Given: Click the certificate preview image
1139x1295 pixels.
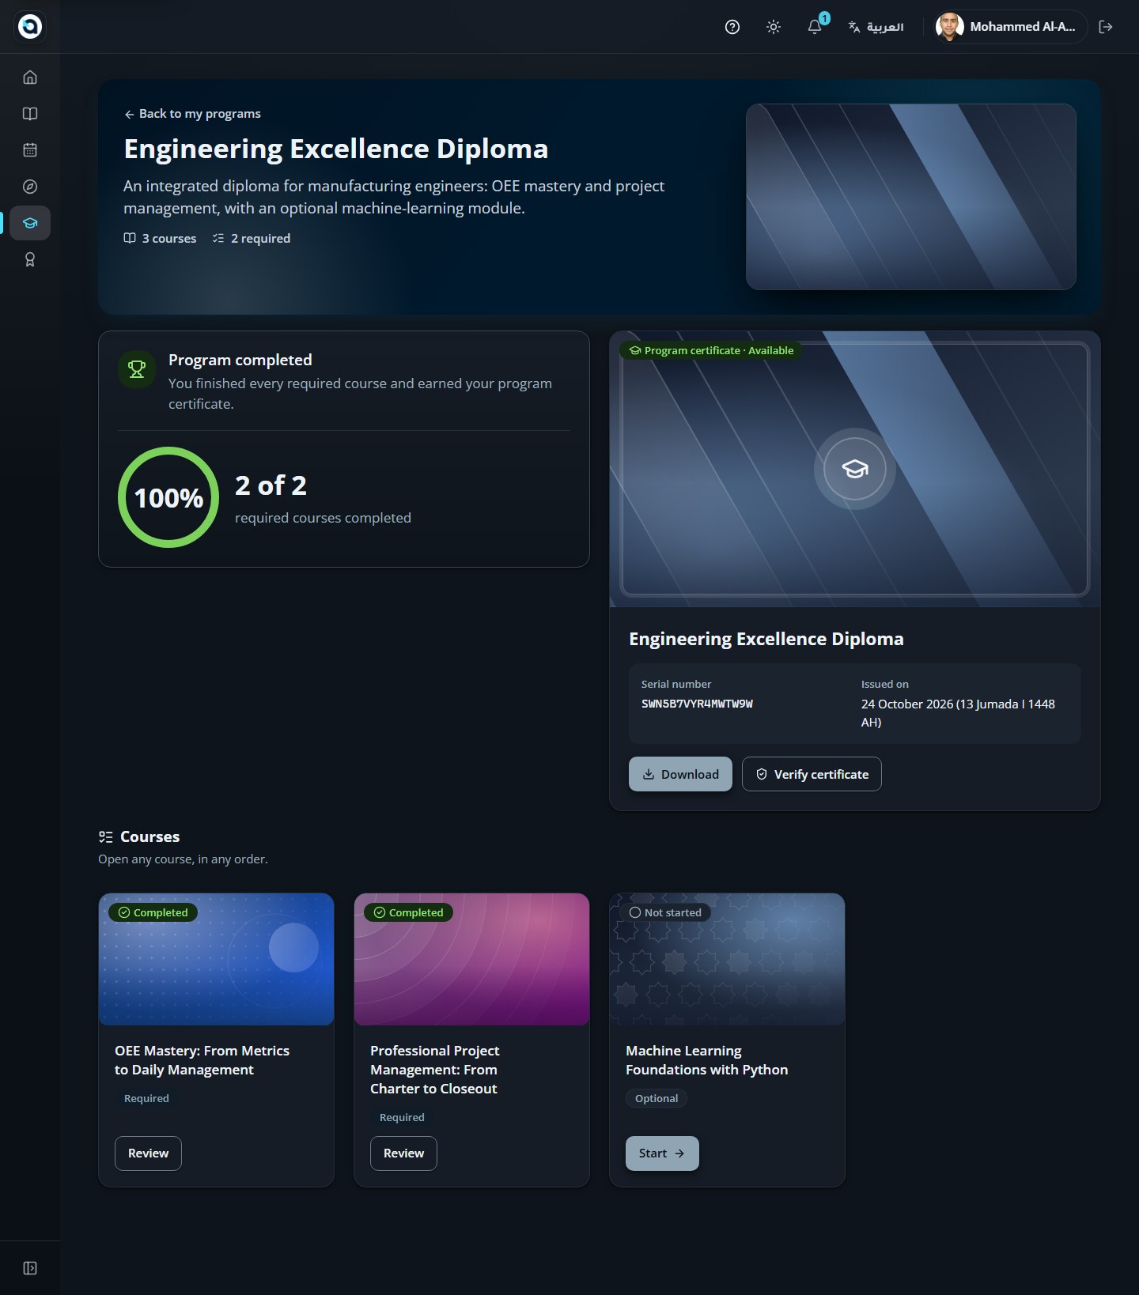Looking at the screenshot, I should coord(855,469).
